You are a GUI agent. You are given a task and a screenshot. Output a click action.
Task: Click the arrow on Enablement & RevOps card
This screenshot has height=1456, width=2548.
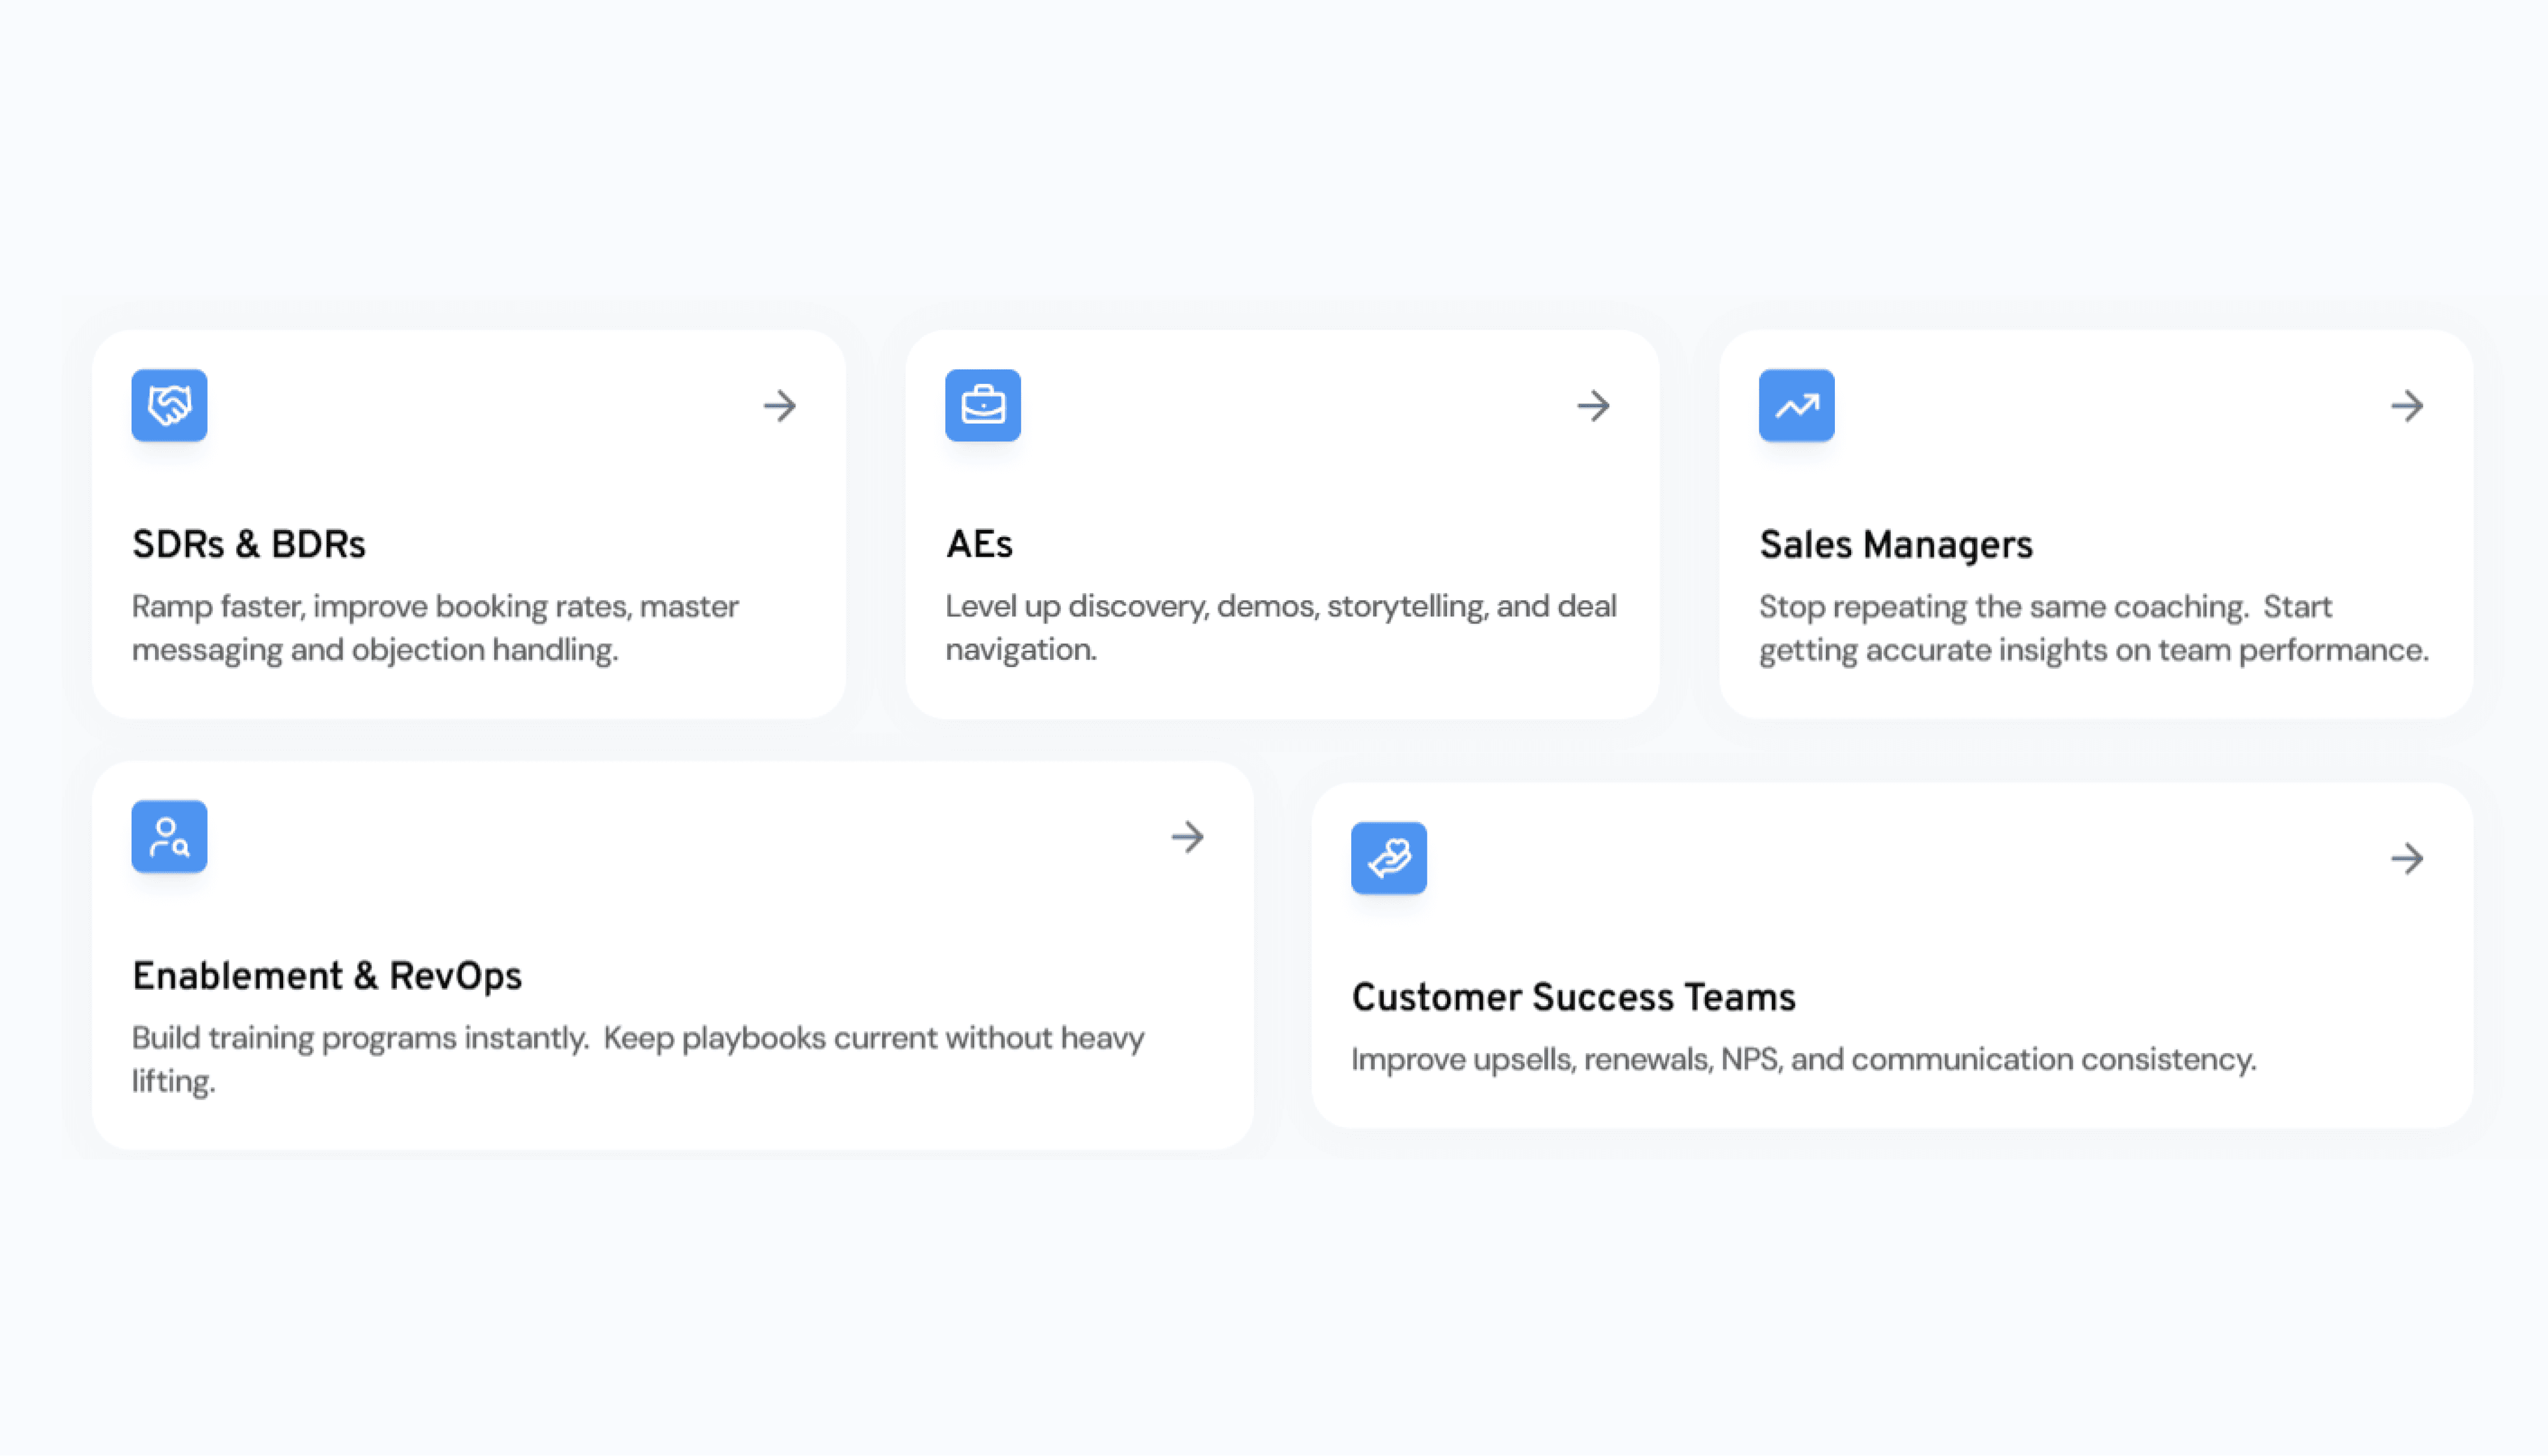(1187, 837)
